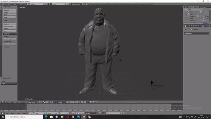Image resolution: width=211 pixels, height=119 pixels.
Task: Click the Blender icon in the taskbar
Action: tap(84, 117)
